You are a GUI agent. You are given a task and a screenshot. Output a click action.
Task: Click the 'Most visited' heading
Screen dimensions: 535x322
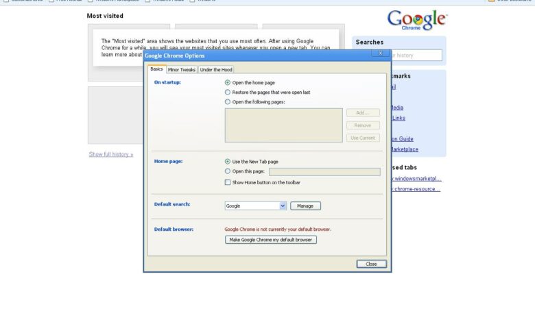(x=105, y=16)
